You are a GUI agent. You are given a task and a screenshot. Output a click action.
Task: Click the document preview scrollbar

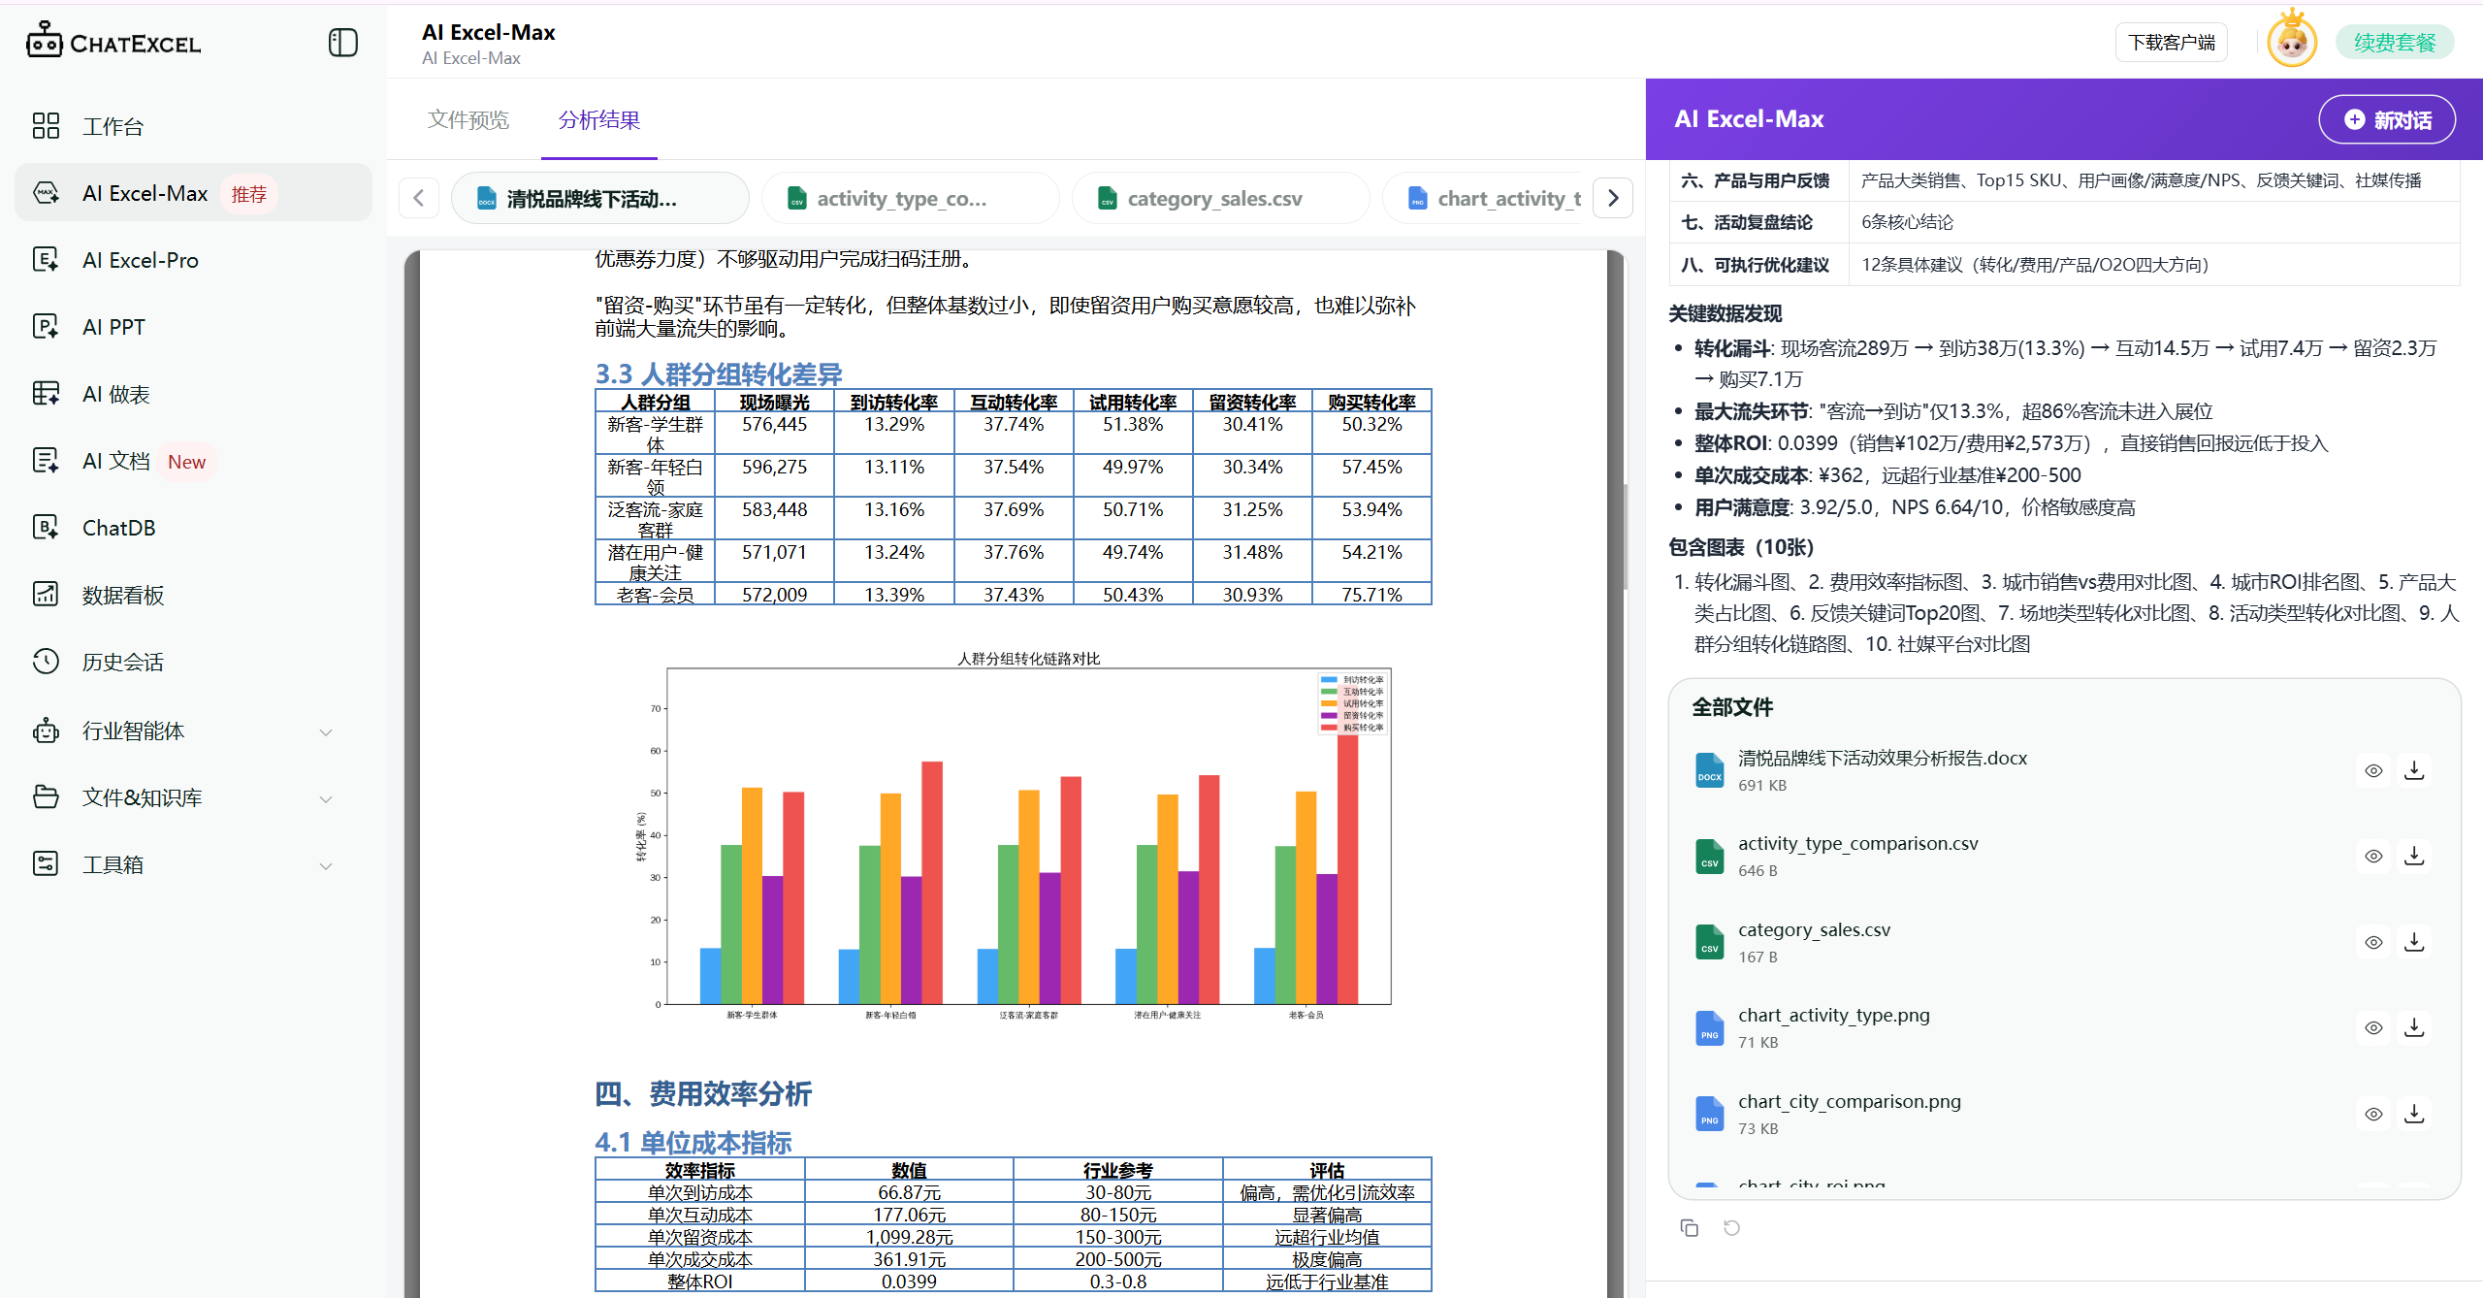(1626, 535)
